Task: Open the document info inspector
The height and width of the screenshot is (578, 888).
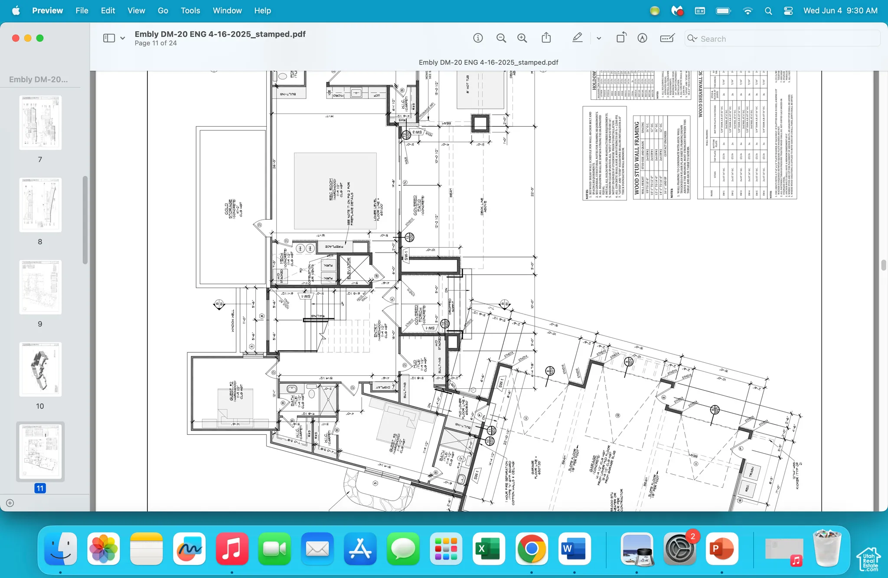Action: pos(478,38)
